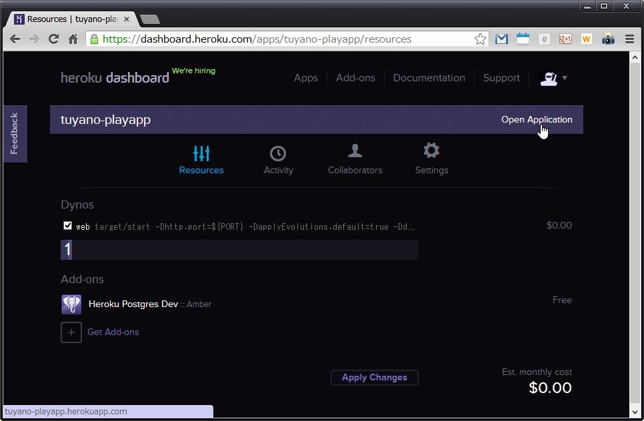Open the Gmail extension icon
644x421 pixels.
[x=501, y=39]
